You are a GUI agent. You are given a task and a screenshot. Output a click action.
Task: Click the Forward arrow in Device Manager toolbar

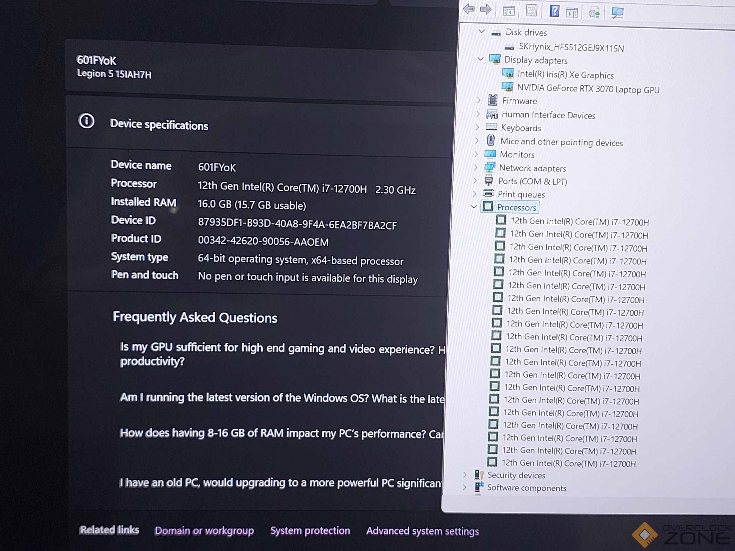click(486, 9)
